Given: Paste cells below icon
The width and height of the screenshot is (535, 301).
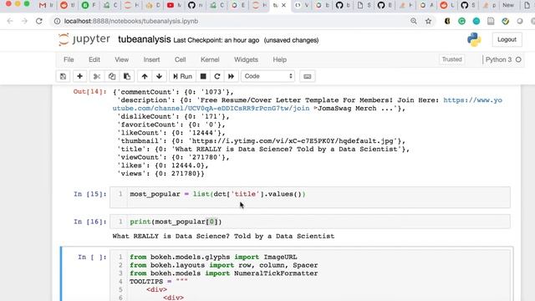Looking at the screenshot, I should click(x=127, y=76).
